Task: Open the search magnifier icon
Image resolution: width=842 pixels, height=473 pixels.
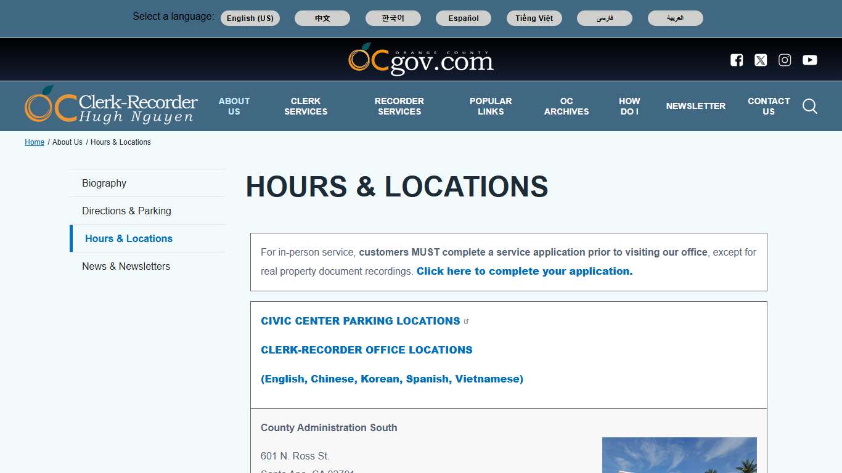Action: [809, 106]
